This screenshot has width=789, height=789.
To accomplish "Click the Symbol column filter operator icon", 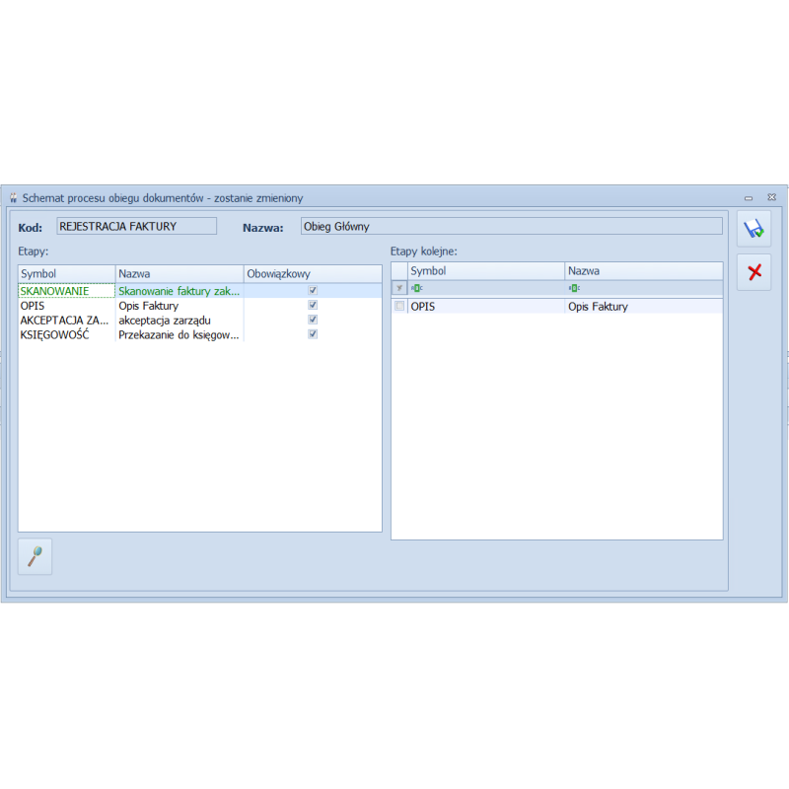I will click(416, 288).
